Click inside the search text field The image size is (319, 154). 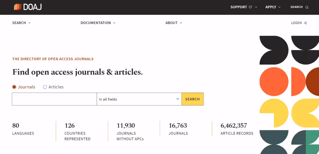point(54,99)
